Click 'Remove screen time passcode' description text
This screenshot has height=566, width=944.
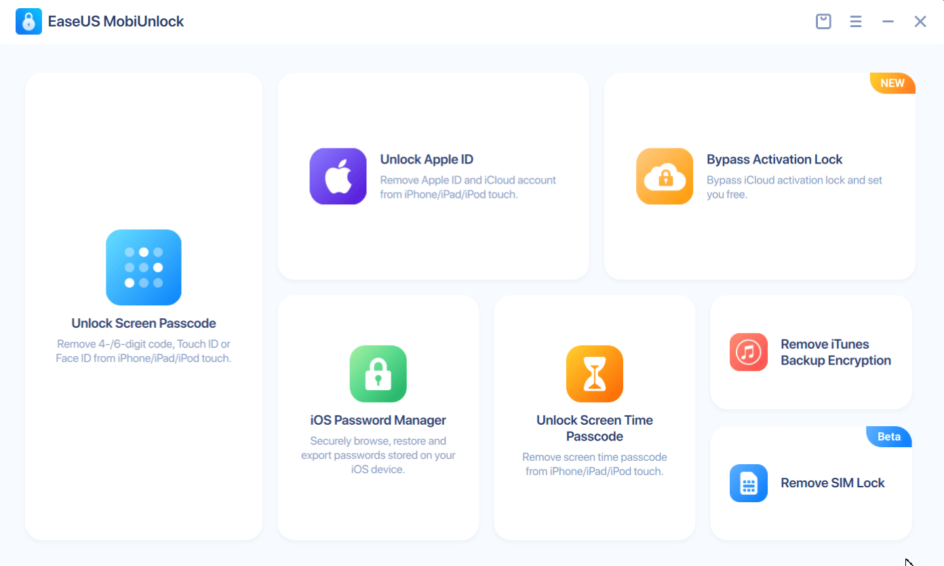pos(595,464)
